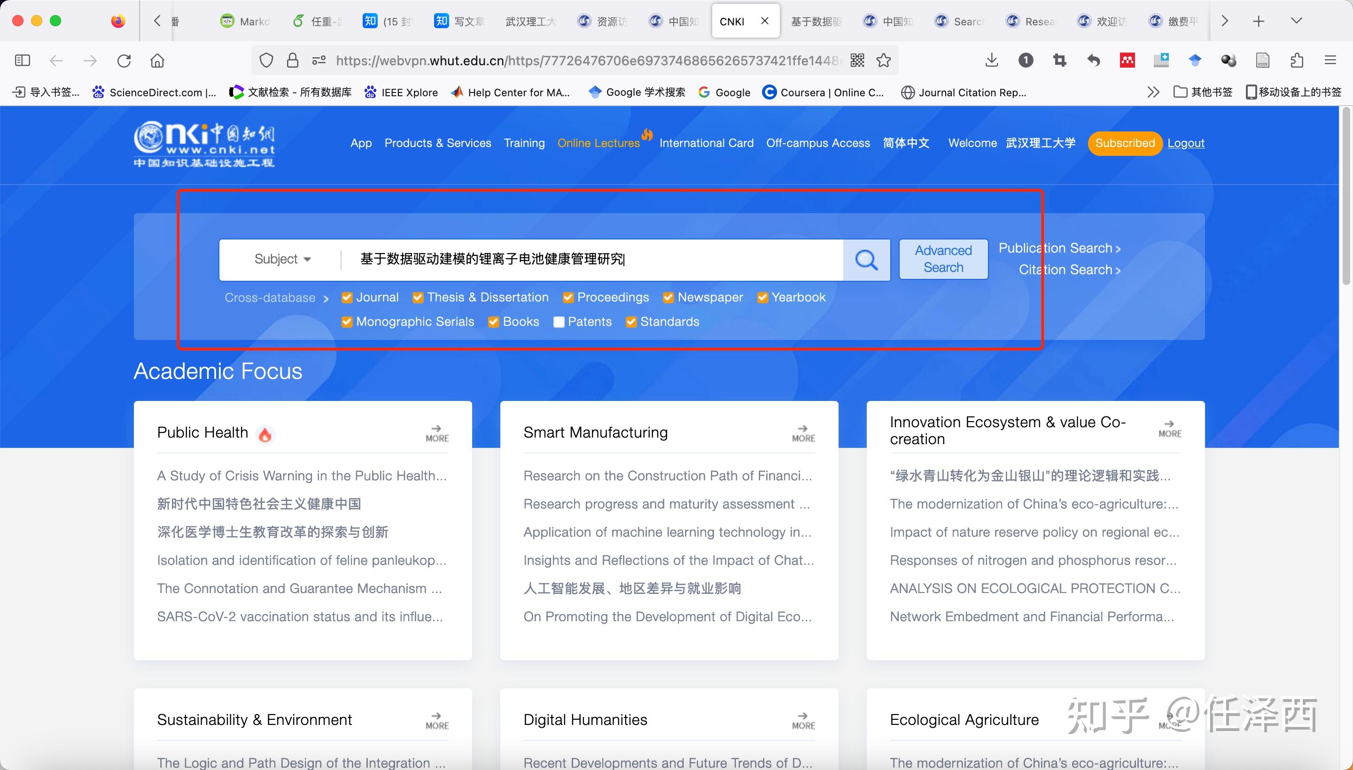Open Citation Search link

point(1069,269)
